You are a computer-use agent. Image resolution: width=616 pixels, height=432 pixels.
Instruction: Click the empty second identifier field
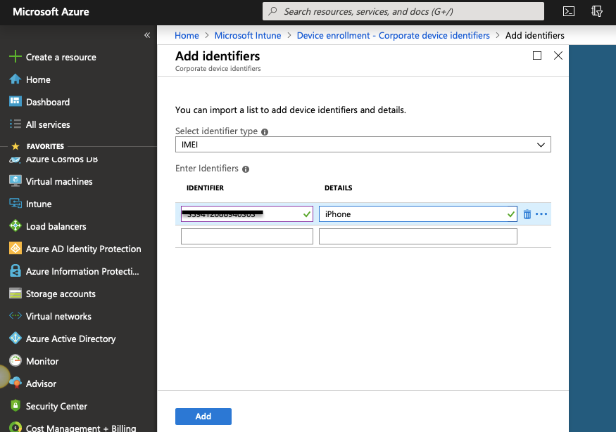tap(246, 237)
